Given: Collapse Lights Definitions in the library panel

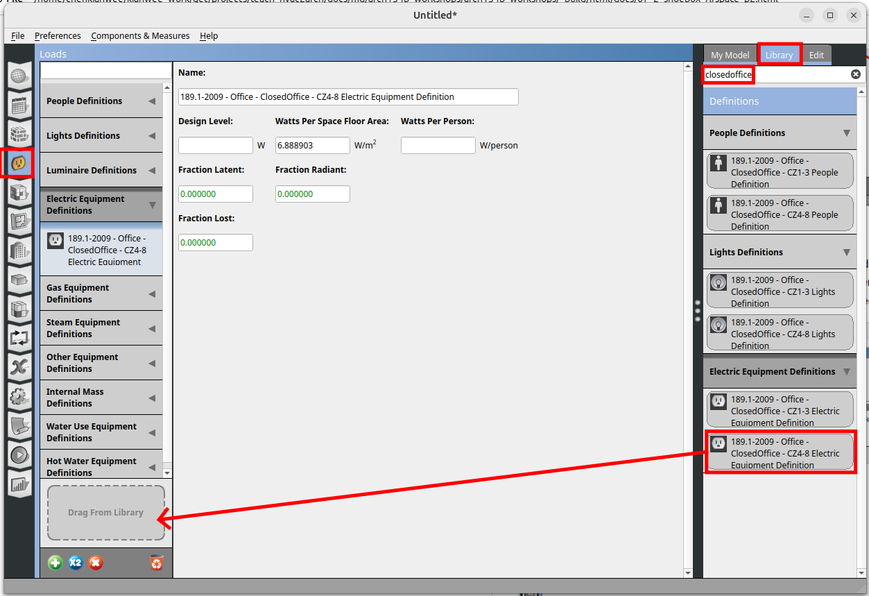Looking at the screenshot, I should click(x=846, y=253).
